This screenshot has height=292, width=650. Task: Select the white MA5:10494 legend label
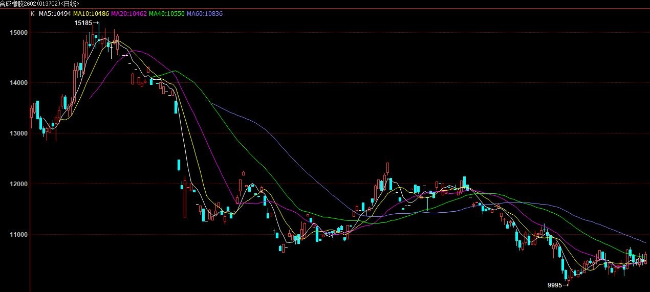point(55,14)
